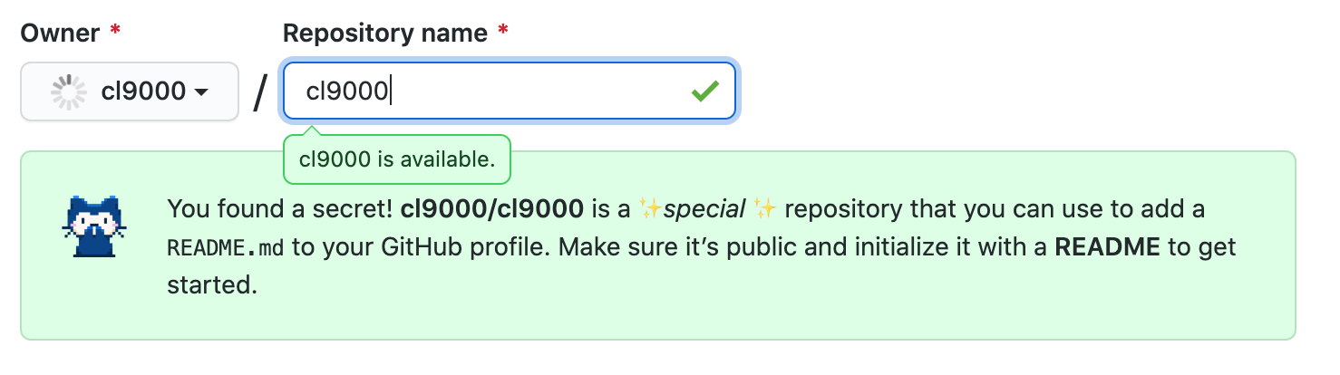The height and width of the screenshot is (375, 1340).
Task: Click the red asterisk next to Repository name
Action: [503, 32]
